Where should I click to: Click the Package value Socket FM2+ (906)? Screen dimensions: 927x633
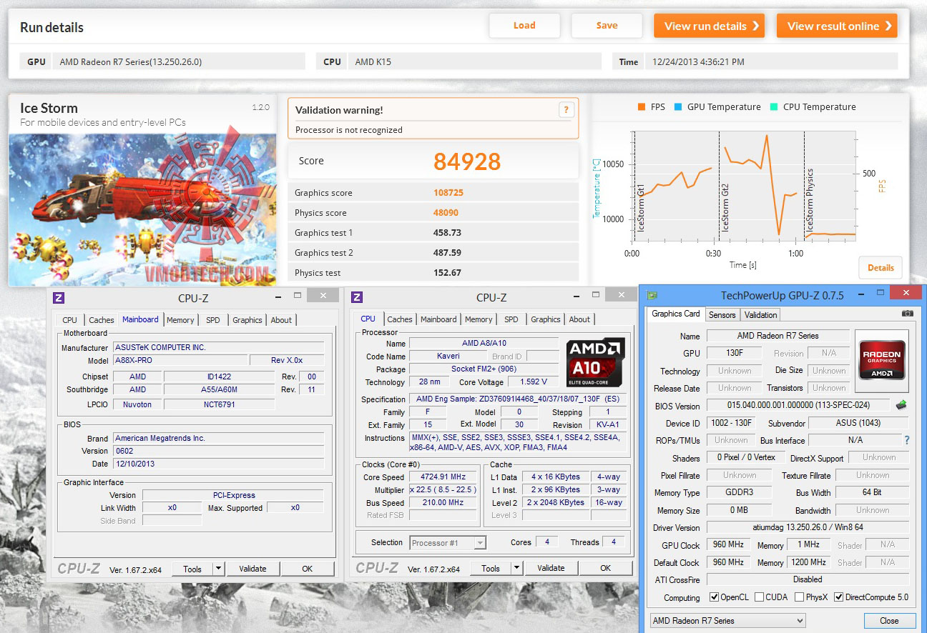[484, 369]
